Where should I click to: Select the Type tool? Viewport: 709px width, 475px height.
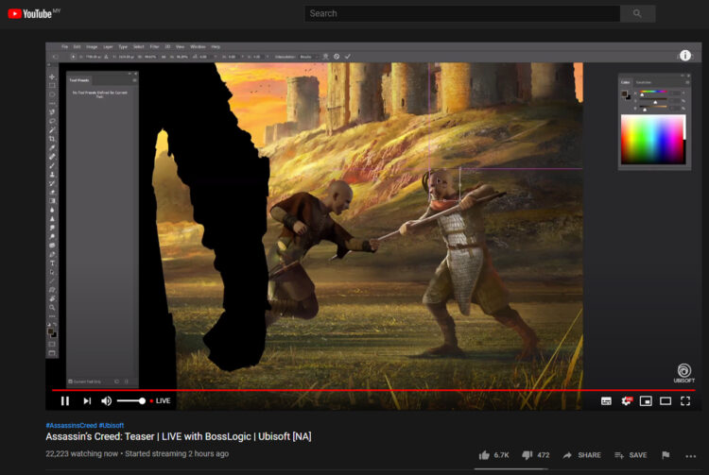tap(52, 263)
